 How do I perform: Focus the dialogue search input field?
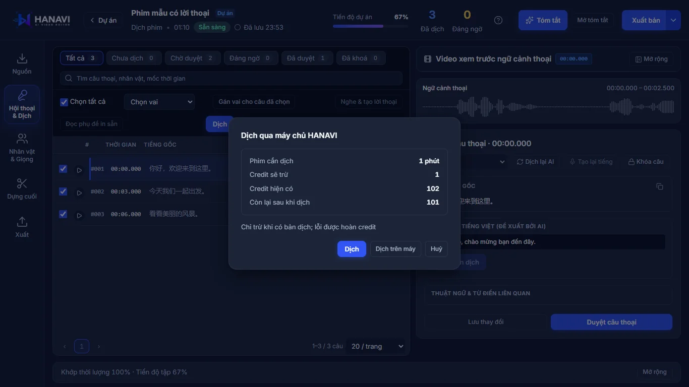point(232,79)
